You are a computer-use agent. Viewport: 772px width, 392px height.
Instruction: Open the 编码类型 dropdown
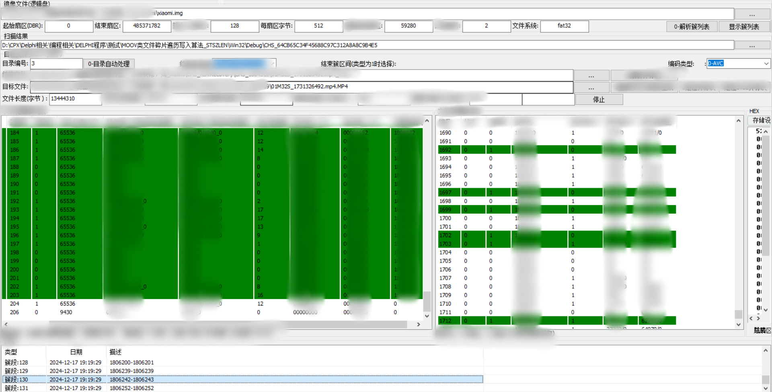766,64
